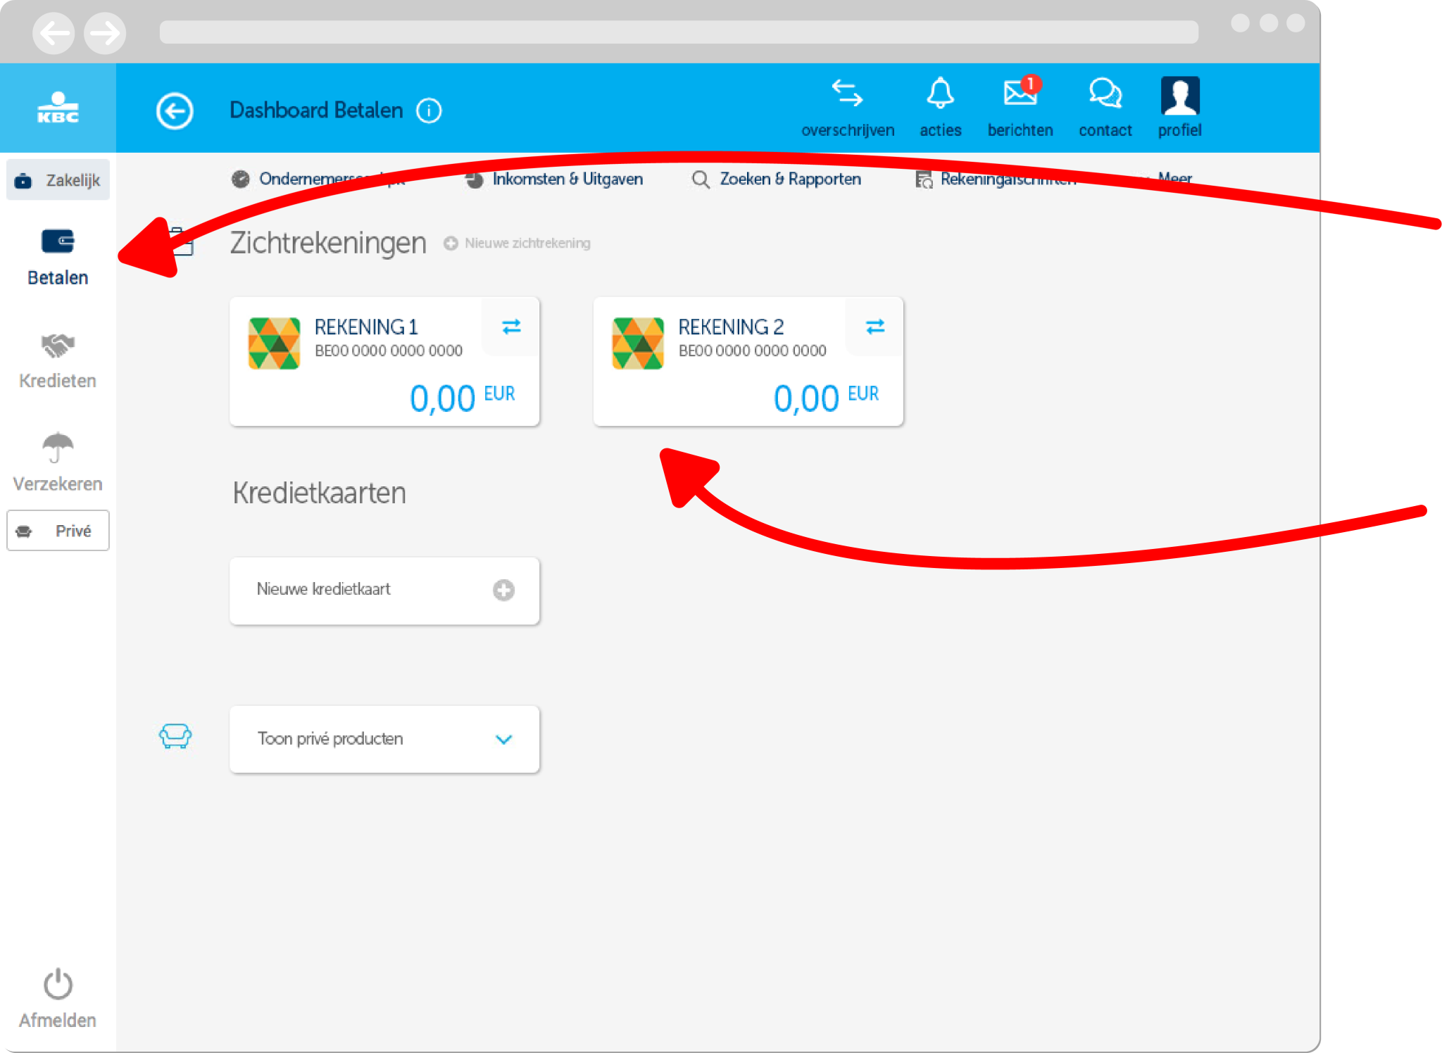Screen dimensions: 1442x1053
Task: Open info icon next to Dashboard Betalen
Action: tap(429, 111)
